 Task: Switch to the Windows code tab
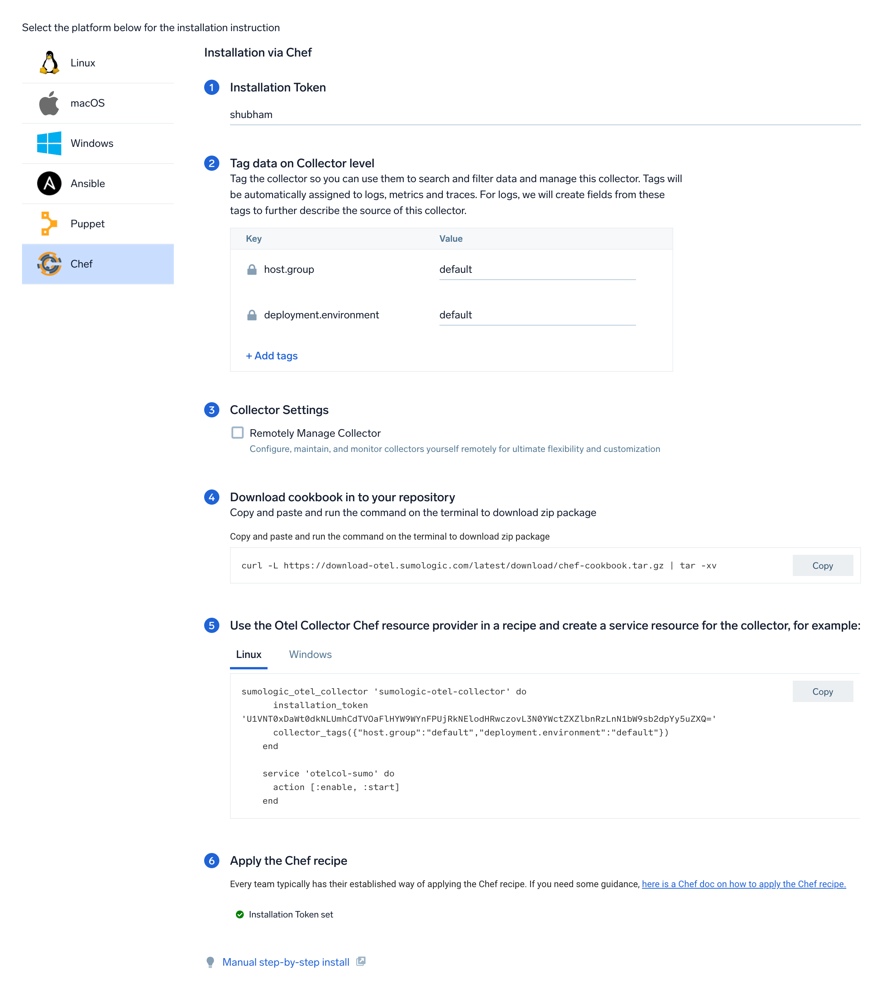click(x=310, y=655)
